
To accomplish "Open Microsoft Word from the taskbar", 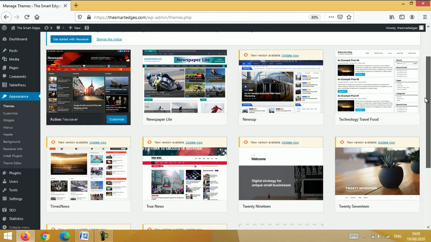I will 84,236.
